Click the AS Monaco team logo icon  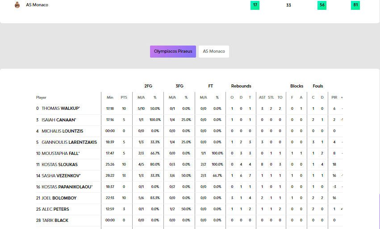[17, 5]
